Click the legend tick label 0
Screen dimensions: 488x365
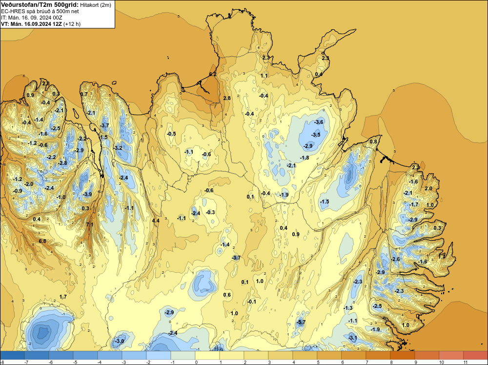point(196,362)
